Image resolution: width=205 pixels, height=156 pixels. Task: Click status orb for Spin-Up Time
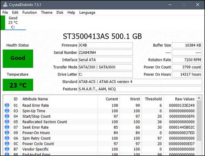[x=7, y=111]
